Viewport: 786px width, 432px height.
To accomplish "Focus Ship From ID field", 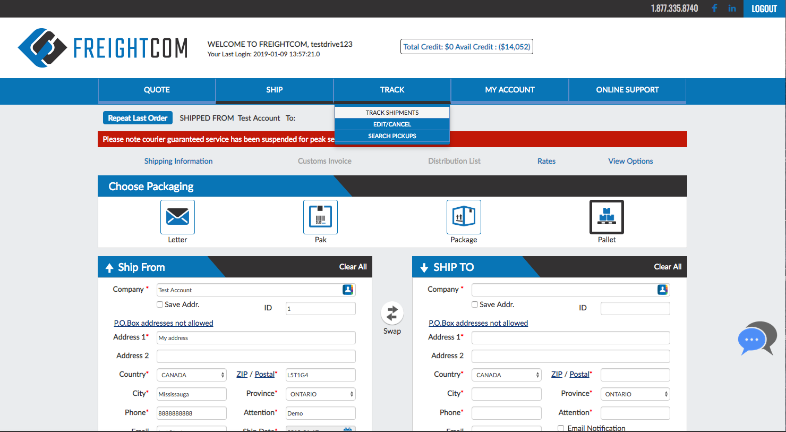I will point(321,308).
